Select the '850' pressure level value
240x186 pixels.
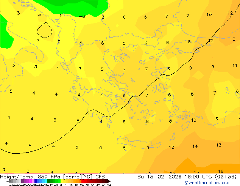point(43,177)
